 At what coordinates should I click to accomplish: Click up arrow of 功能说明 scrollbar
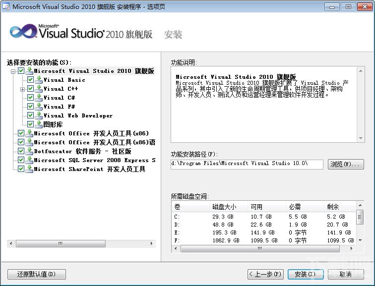click(361, 71)
